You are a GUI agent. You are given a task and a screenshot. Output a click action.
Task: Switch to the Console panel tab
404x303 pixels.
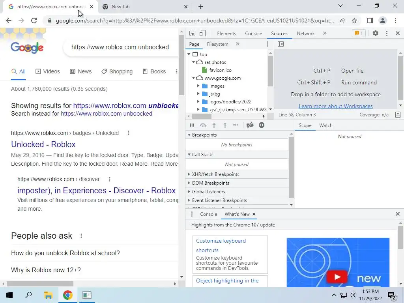(254, 33)
